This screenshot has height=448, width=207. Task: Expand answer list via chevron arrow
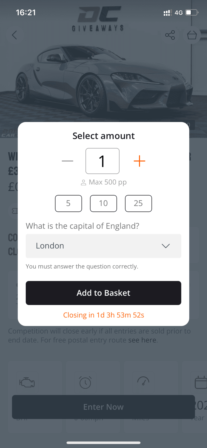tap(166, 246)
